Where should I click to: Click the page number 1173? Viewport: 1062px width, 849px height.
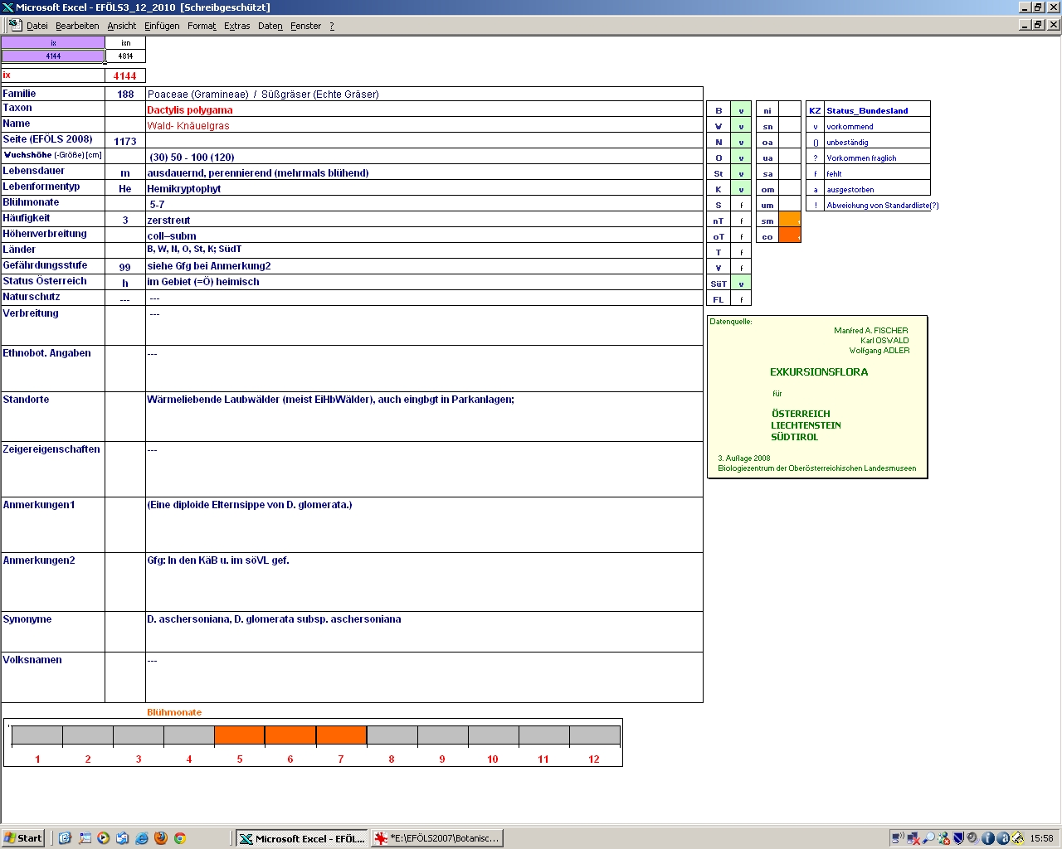125,141
